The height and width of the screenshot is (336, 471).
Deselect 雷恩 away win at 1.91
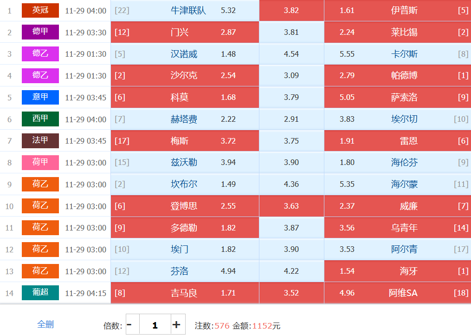coord(397,141)
